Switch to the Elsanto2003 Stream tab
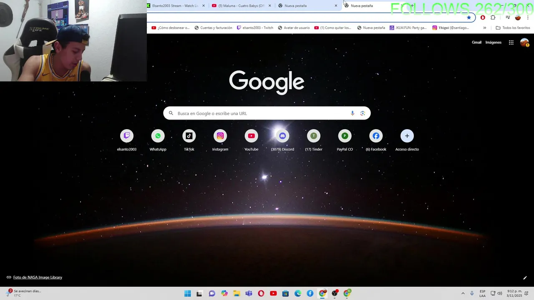The width and height of the screenshot is (534, 300). [x=174, y=6]
